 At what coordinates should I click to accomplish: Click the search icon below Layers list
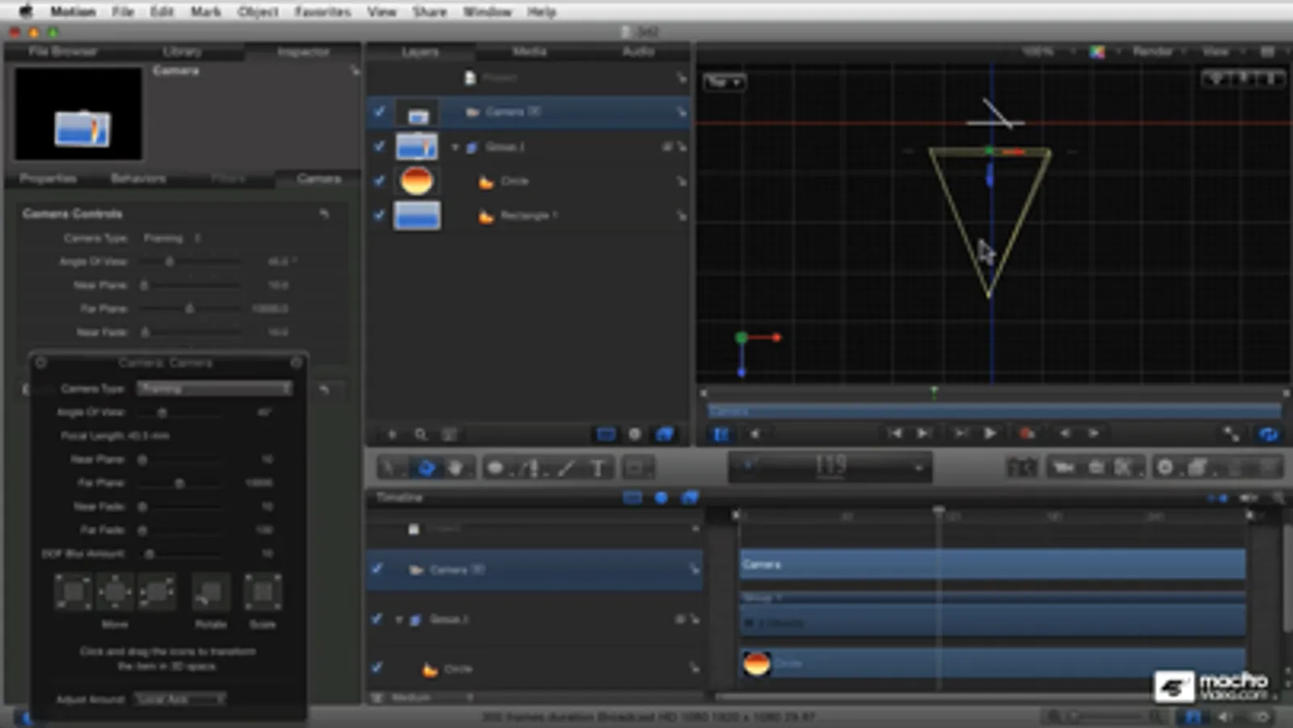pyautogui.click(x=420, y=434)
